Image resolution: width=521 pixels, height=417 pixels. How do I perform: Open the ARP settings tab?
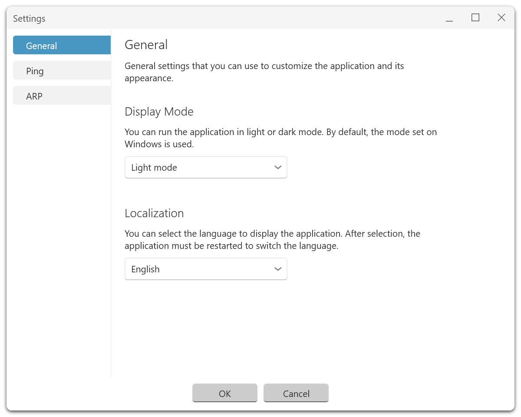coord(62,96)
